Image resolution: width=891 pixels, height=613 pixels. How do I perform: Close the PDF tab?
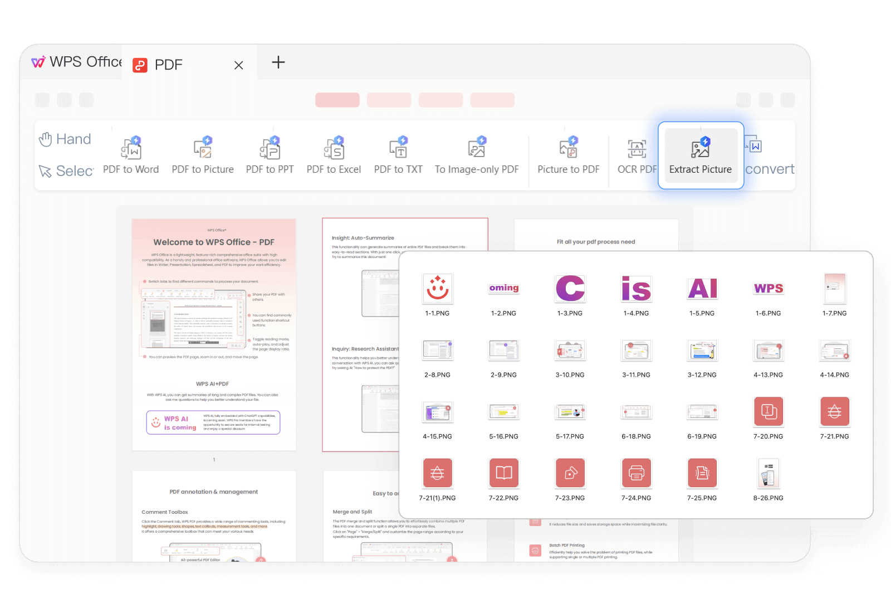coord(239,65)
